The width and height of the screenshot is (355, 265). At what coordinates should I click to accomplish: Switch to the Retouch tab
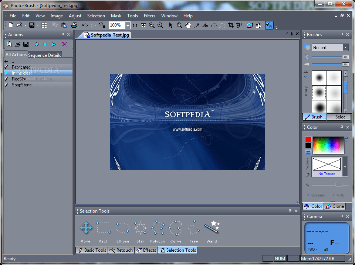pyautogui.click(x=121, y=250)
